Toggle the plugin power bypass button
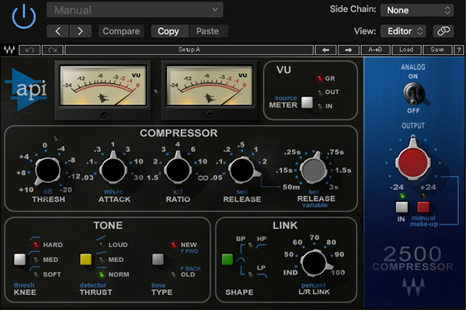The width and height of the screenshot is (466, 310). click(24, 17)
